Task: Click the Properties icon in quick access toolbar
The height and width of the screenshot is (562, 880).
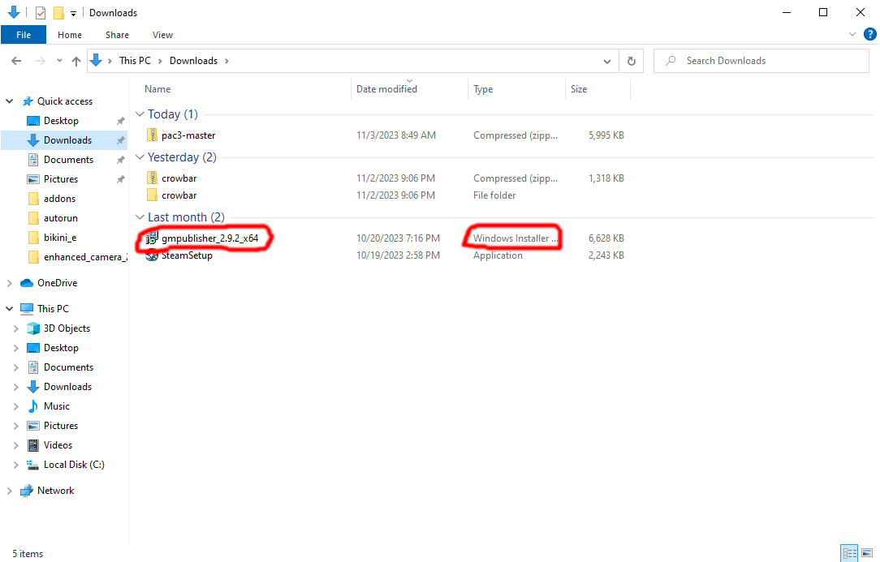Action: click(x=41, y=12)
